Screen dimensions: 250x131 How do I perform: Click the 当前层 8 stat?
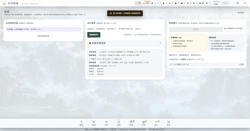(x=90, y=29)
